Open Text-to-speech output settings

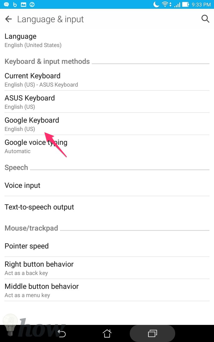(x=107, y=207)
